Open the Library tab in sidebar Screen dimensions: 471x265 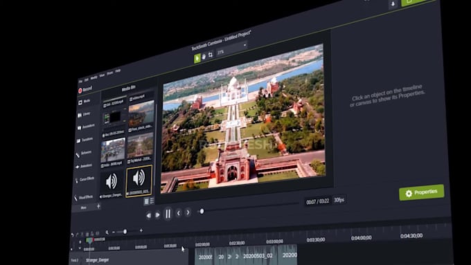[85, 114]
